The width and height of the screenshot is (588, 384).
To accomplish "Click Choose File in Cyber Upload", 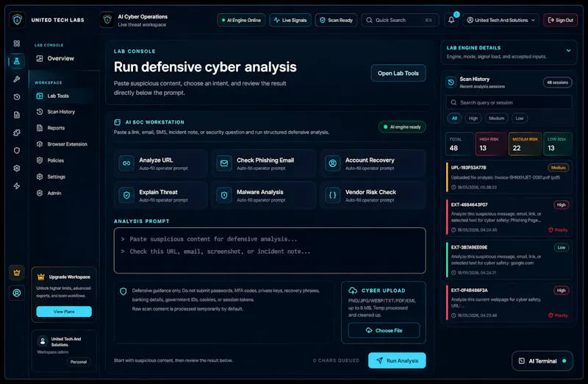I will point(384,330).
